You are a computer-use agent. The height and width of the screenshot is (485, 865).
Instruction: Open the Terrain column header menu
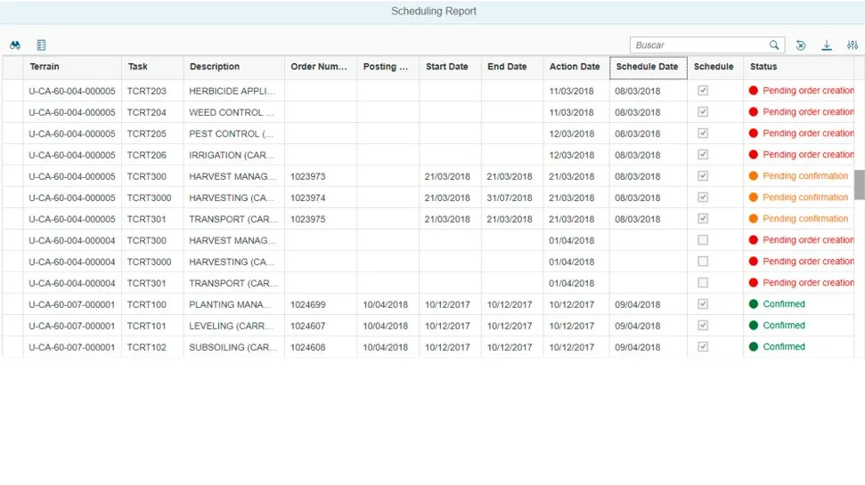click(x=45, y=67)
